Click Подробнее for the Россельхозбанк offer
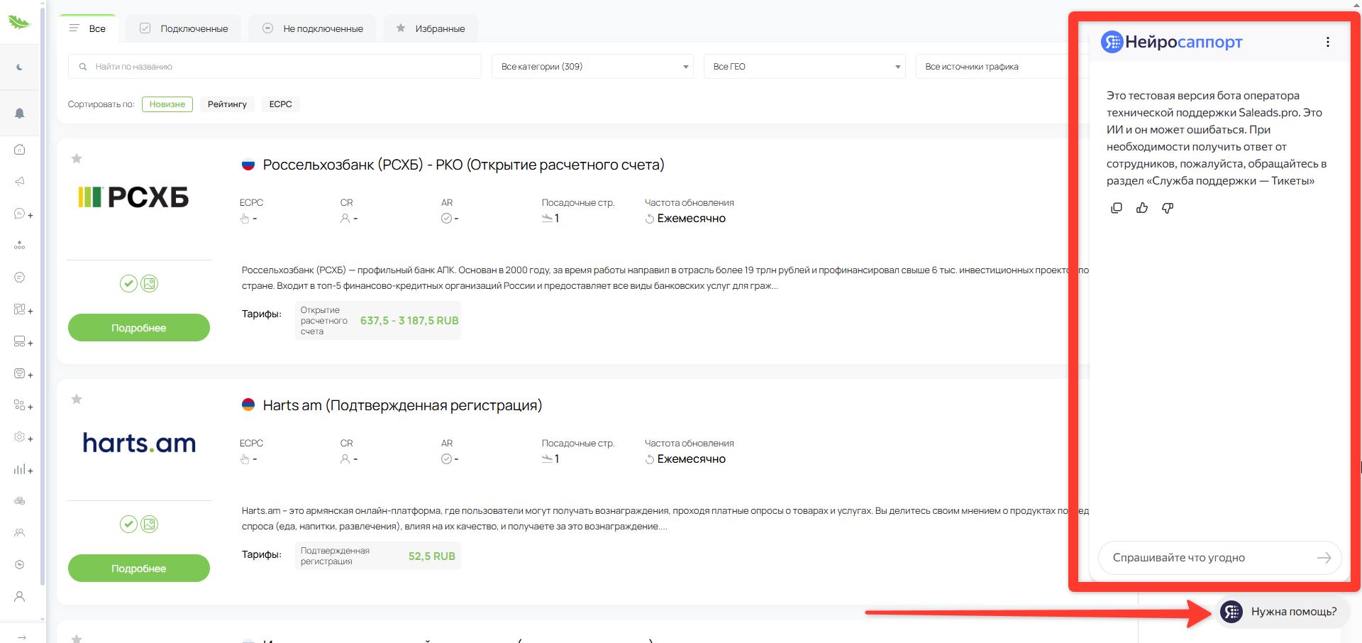 (x=139, y=328)
